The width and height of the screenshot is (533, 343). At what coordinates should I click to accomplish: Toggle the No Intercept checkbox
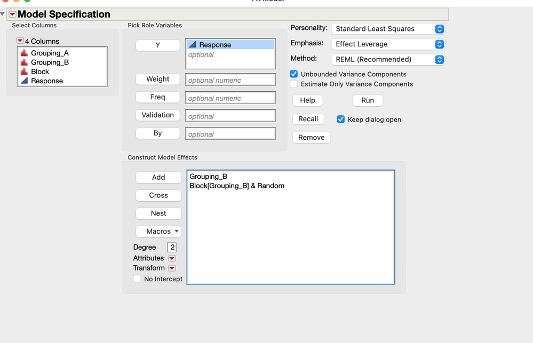point(137,278)
